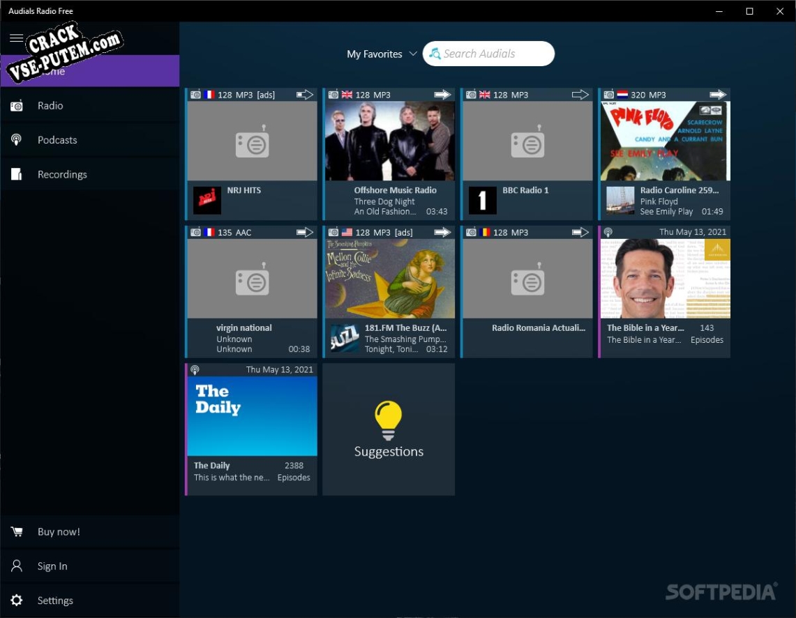Click 181.FM Buzz logo
This screenshot has height=618, width=796.
coord(345,338)
